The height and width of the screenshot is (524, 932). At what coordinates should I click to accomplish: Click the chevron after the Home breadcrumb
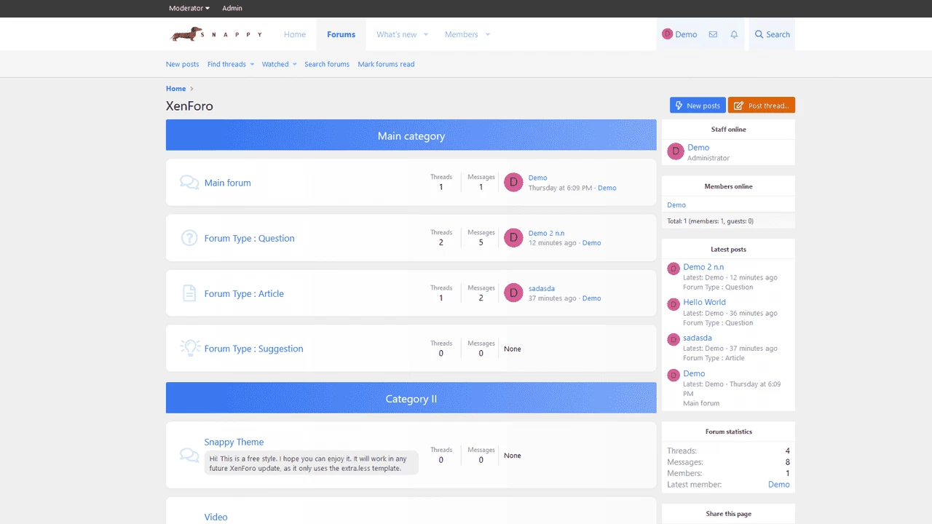coord(192,89)
